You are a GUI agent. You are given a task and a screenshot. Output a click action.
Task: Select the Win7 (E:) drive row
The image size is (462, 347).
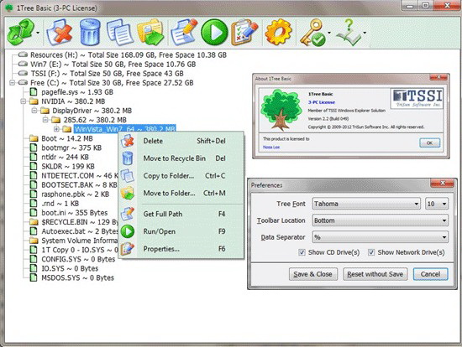point(107,65)
